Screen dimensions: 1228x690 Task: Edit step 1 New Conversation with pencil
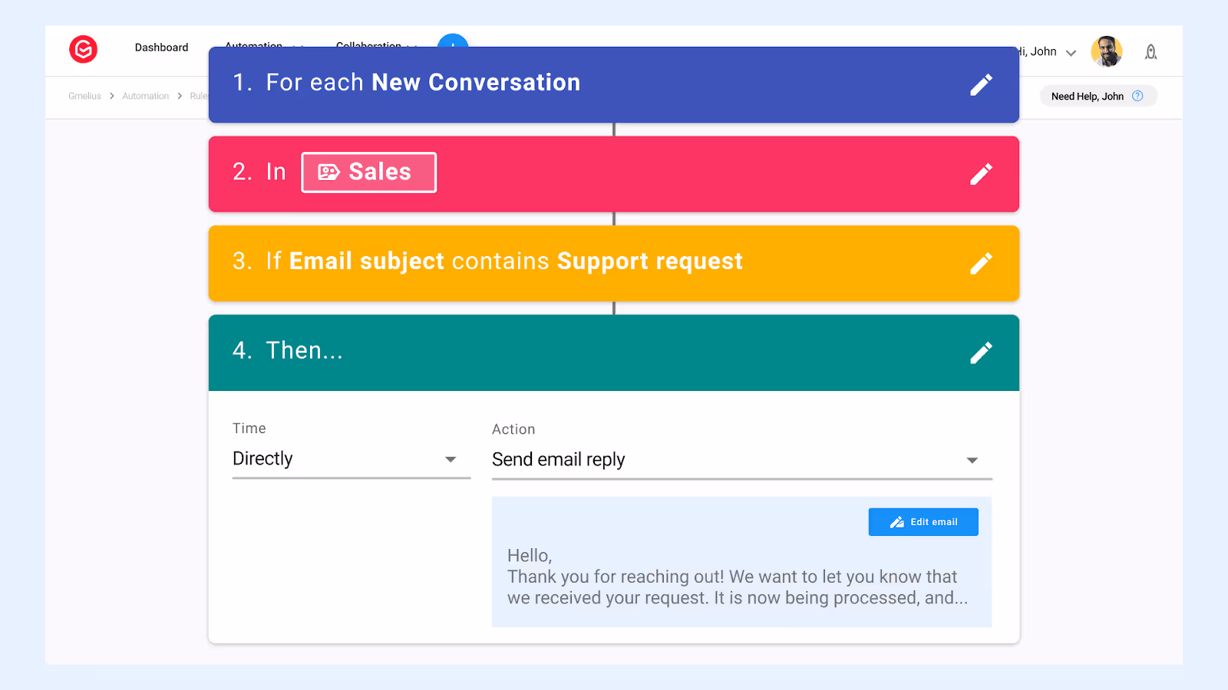pyautogui.click(x=981, y=84)
